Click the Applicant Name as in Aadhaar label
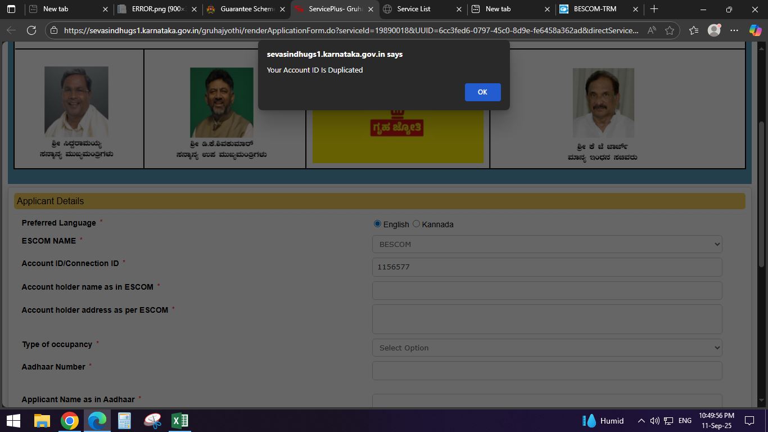 pyautogui.click(x=78, y=399)
